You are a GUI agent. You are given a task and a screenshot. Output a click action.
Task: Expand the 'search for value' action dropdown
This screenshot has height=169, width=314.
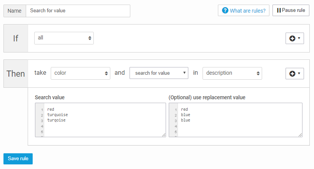[x=159, y=73]
